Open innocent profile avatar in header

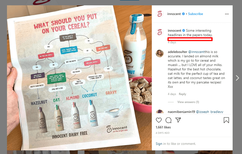160,14
